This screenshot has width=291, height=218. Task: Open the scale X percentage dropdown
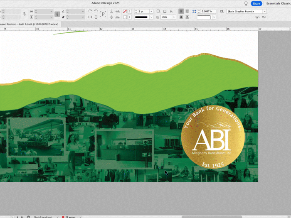tap(52, 12)
